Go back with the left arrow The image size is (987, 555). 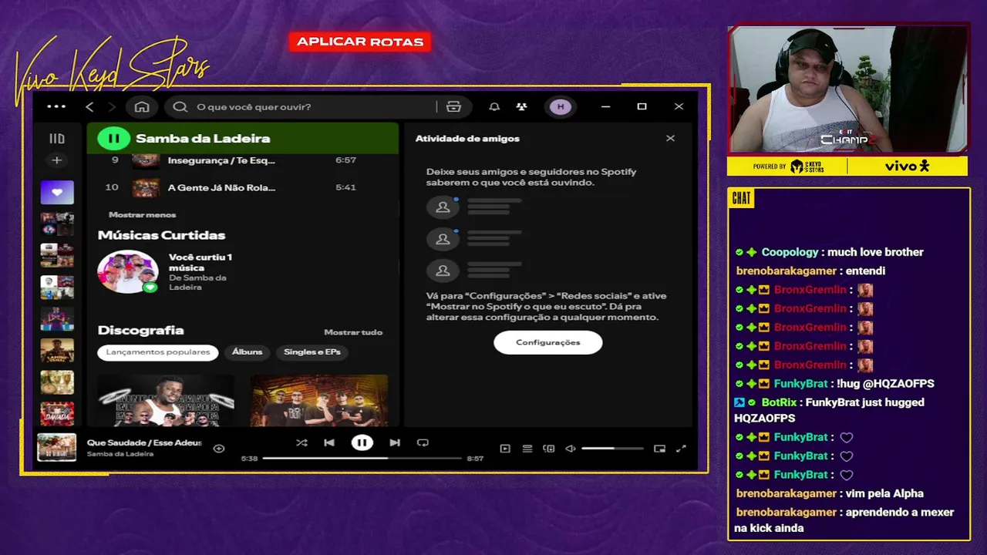89,107
